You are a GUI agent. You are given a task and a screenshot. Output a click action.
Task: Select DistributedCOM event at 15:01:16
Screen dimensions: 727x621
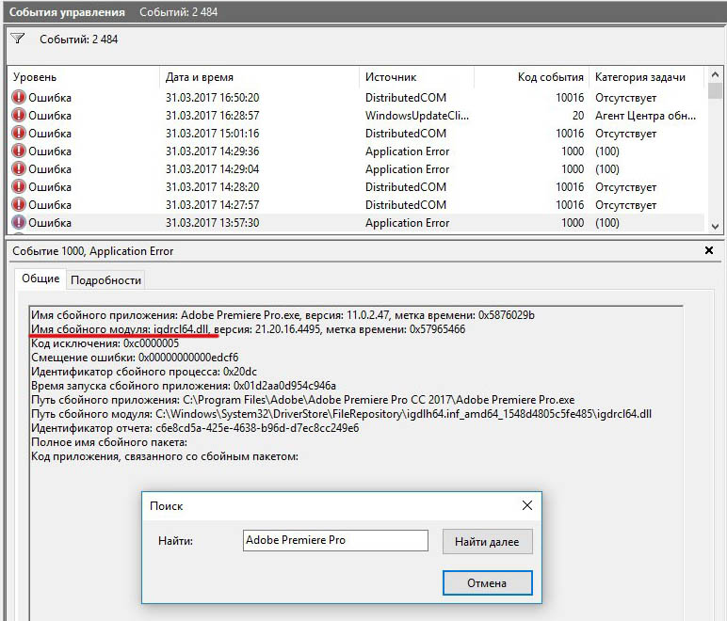click(x=356, y=134)
